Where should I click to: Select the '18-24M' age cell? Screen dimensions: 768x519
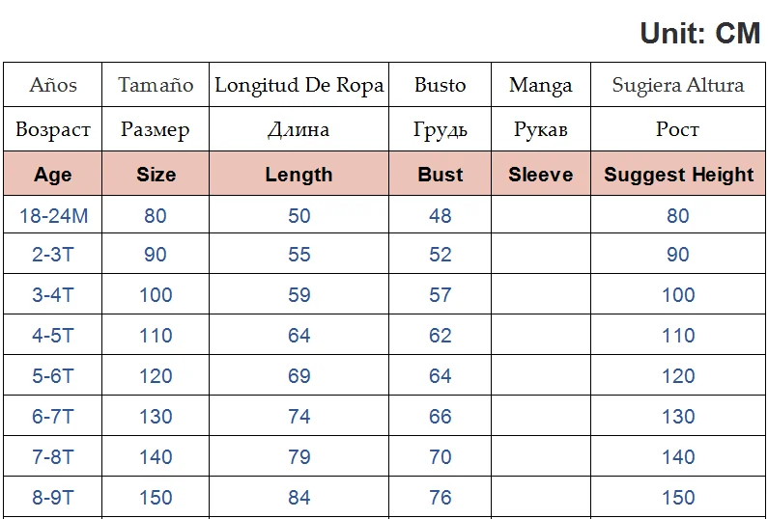[53, 216]
